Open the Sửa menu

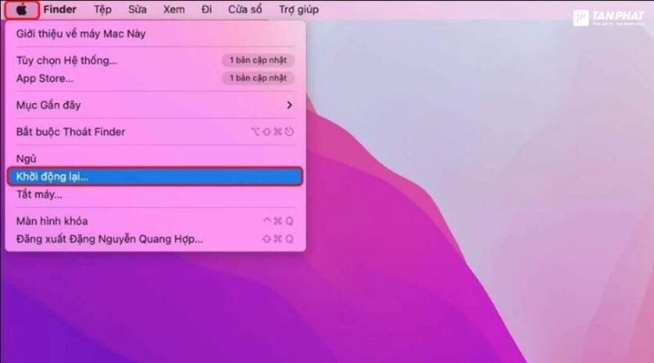(x=137, y=10)
